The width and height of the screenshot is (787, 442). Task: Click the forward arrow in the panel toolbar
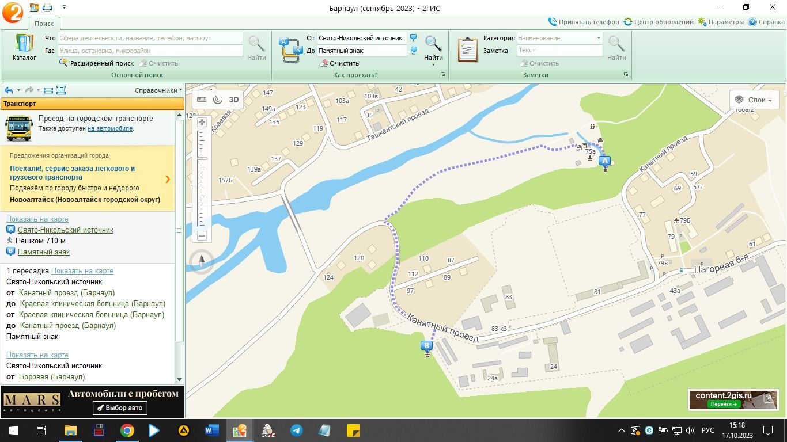pyautogui.click(x=29, y=90)
